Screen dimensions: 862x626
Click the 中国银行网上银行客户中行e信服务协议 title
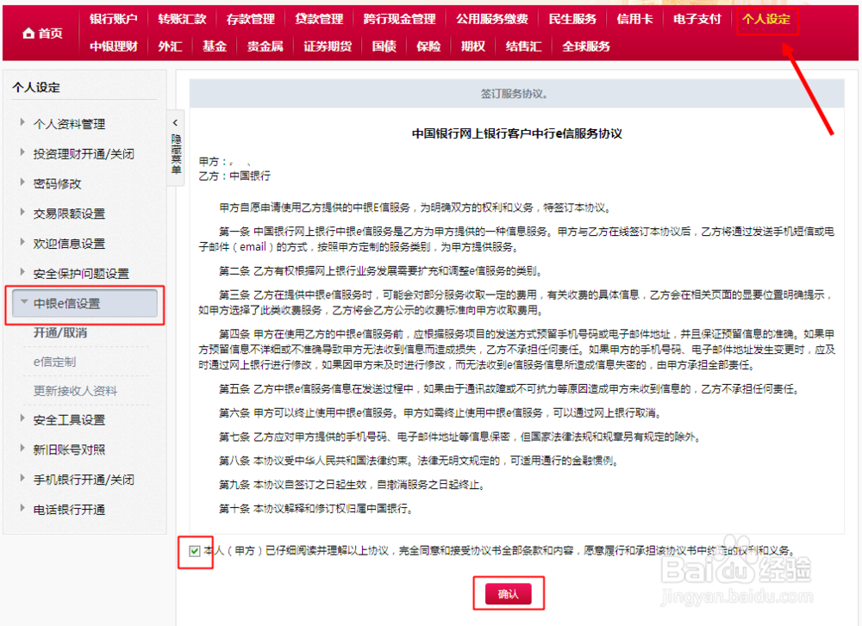click(x=516, y=133)
